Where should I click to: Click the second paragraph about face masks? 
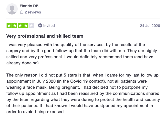point(83,93)
